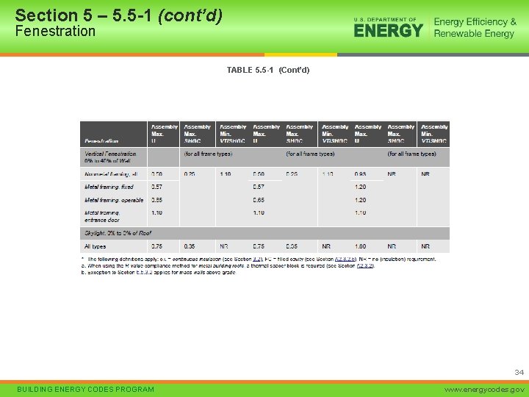Click the 'TABLE 5.5-1 (Cont'd)' caption
Screen dimensions: 529x397
(x=268, y=70)
